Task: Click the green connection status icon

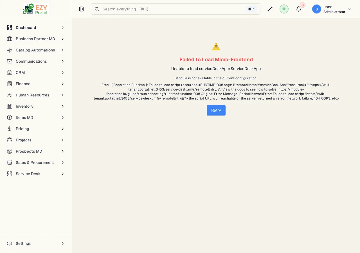Action: [x=284, y=9]
